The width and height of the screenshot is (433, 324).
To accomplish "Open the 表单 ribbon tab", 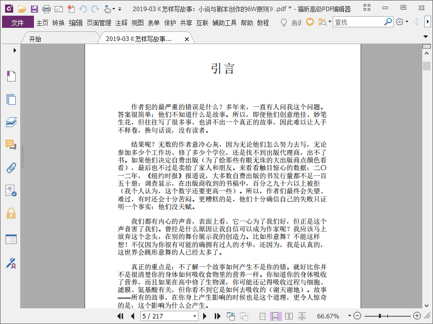I will 153,23.
